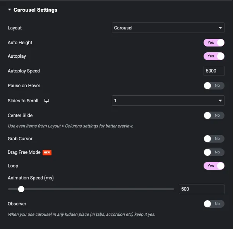
Task: Enable the Drag Free Mode toggle
Action: pyautogui.click(x=214, y=152)
